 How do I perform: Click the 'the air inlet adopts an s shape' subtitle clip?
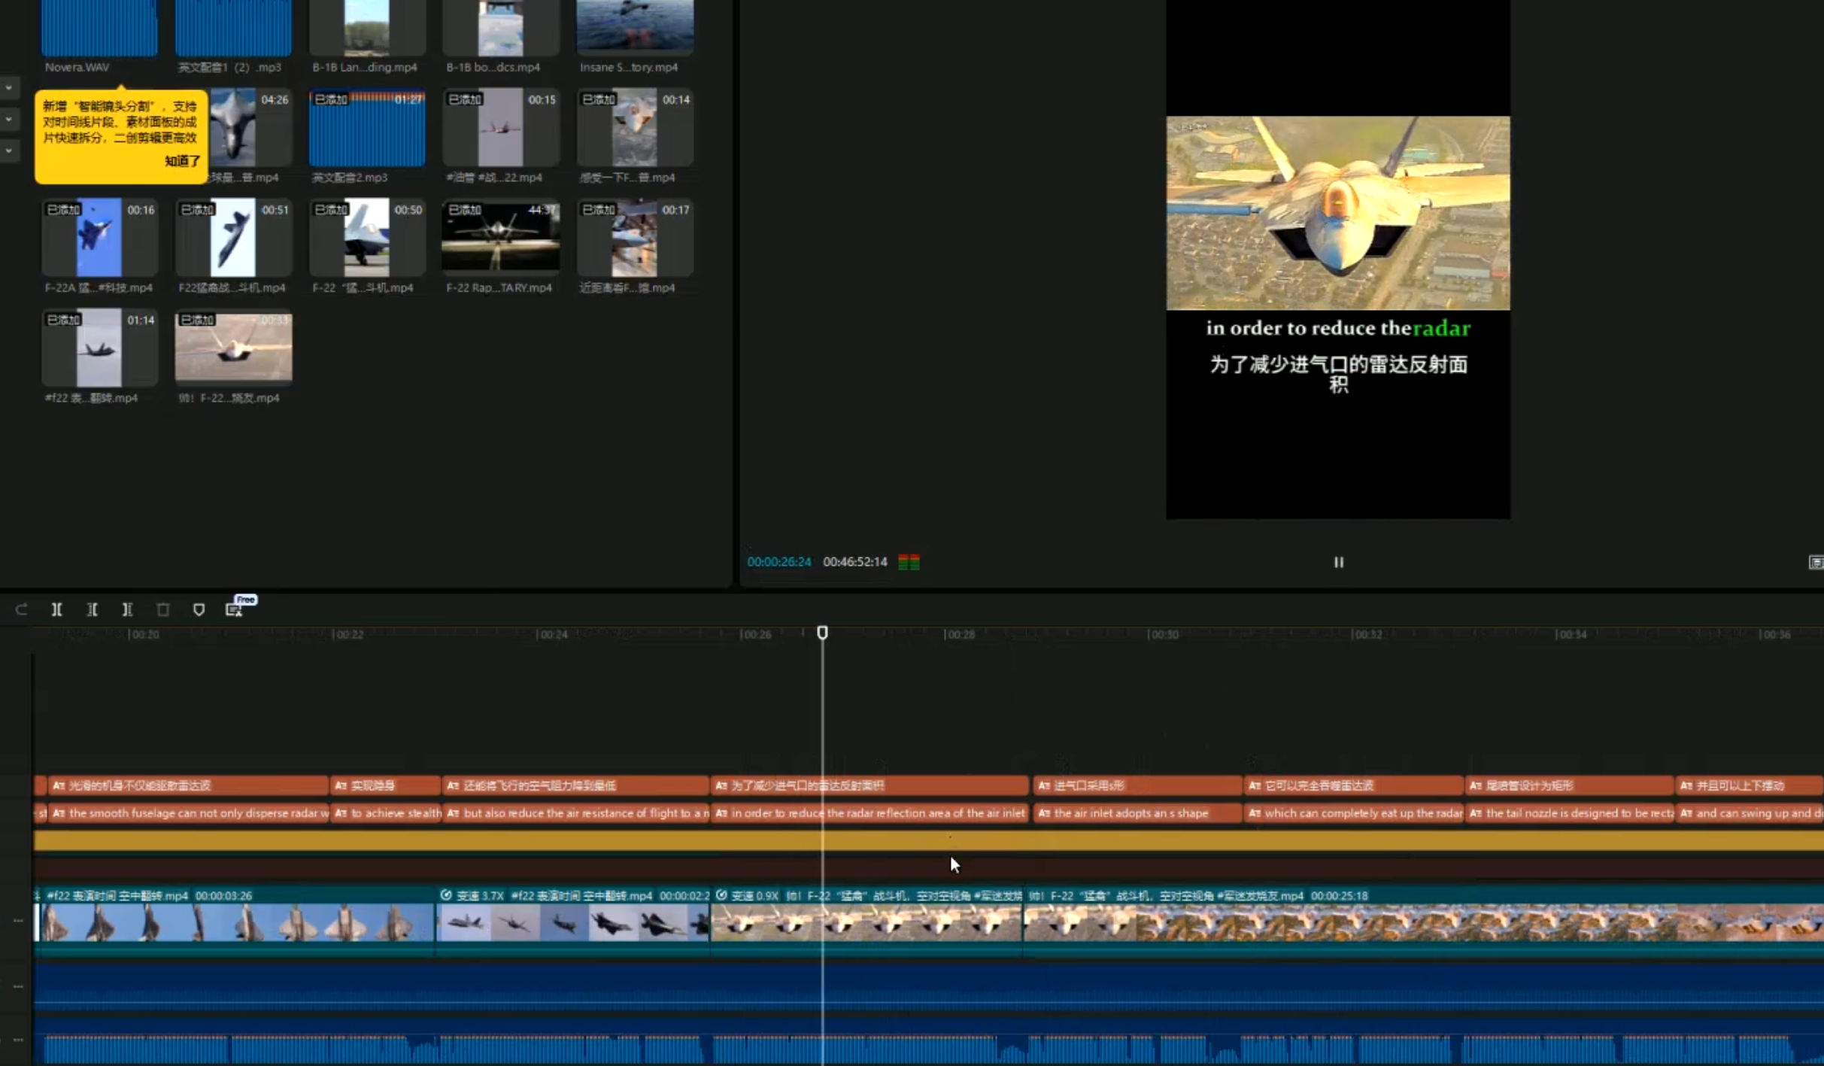pos(1136,813)
